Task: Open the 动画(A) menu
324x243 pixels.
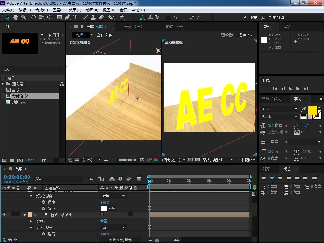Action: (92, 10)
